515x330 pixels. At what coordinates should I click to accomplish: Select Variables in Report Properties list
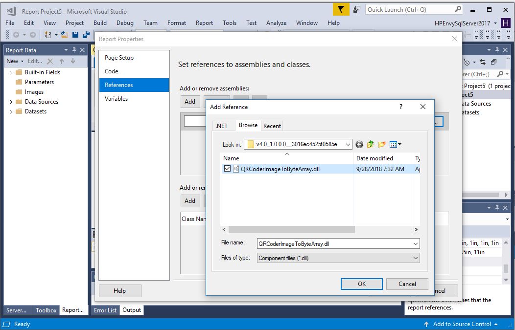(x=116, y=98)
